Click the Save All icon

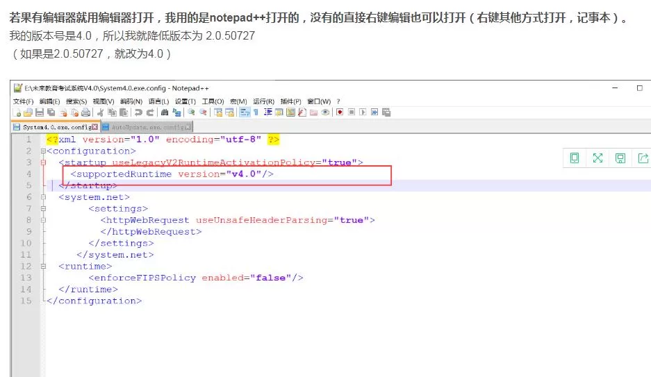click(51, 112)
